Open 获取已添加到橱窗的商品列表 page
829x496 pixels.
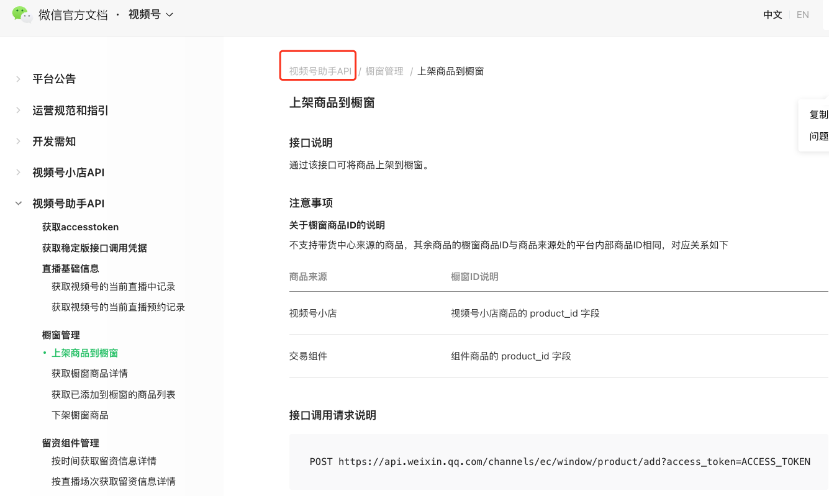[114, 395]
